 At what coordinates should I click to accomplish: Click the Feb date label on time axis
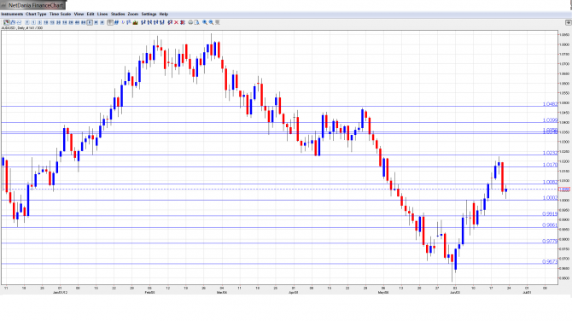pyautogui.click(x=150, y=292)
